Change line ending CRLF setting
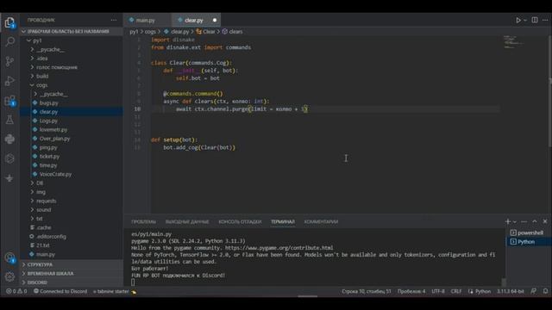The width and height of the screenshot is (552, 310). tap(456, 291)
